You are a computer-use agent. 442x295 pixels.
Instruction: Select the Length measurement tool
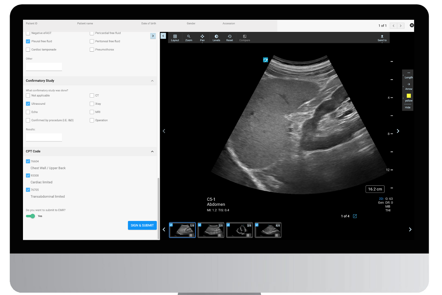tap(408, 75)
